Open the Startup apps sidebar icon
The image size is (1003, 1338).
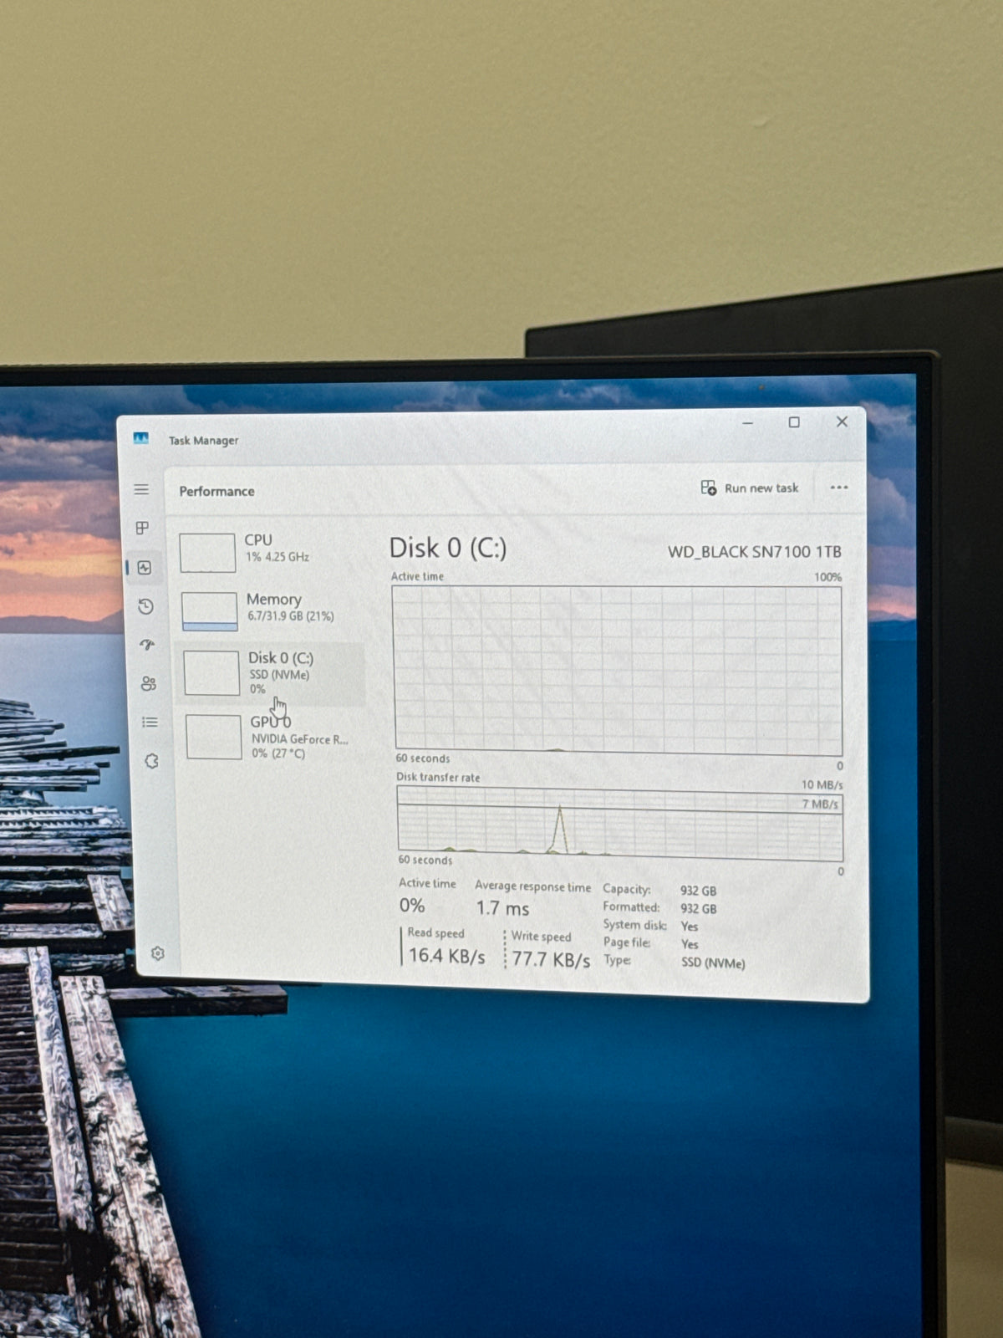[148, 645]
